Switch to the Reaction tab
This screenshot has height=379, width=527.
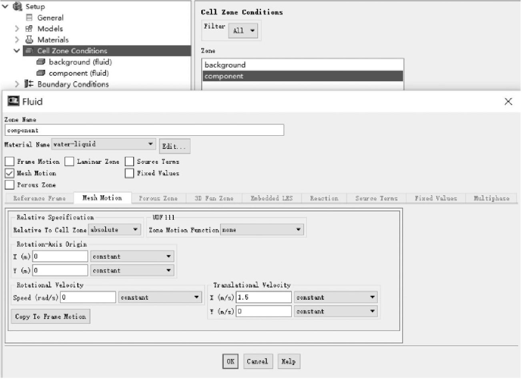point(324,198)
